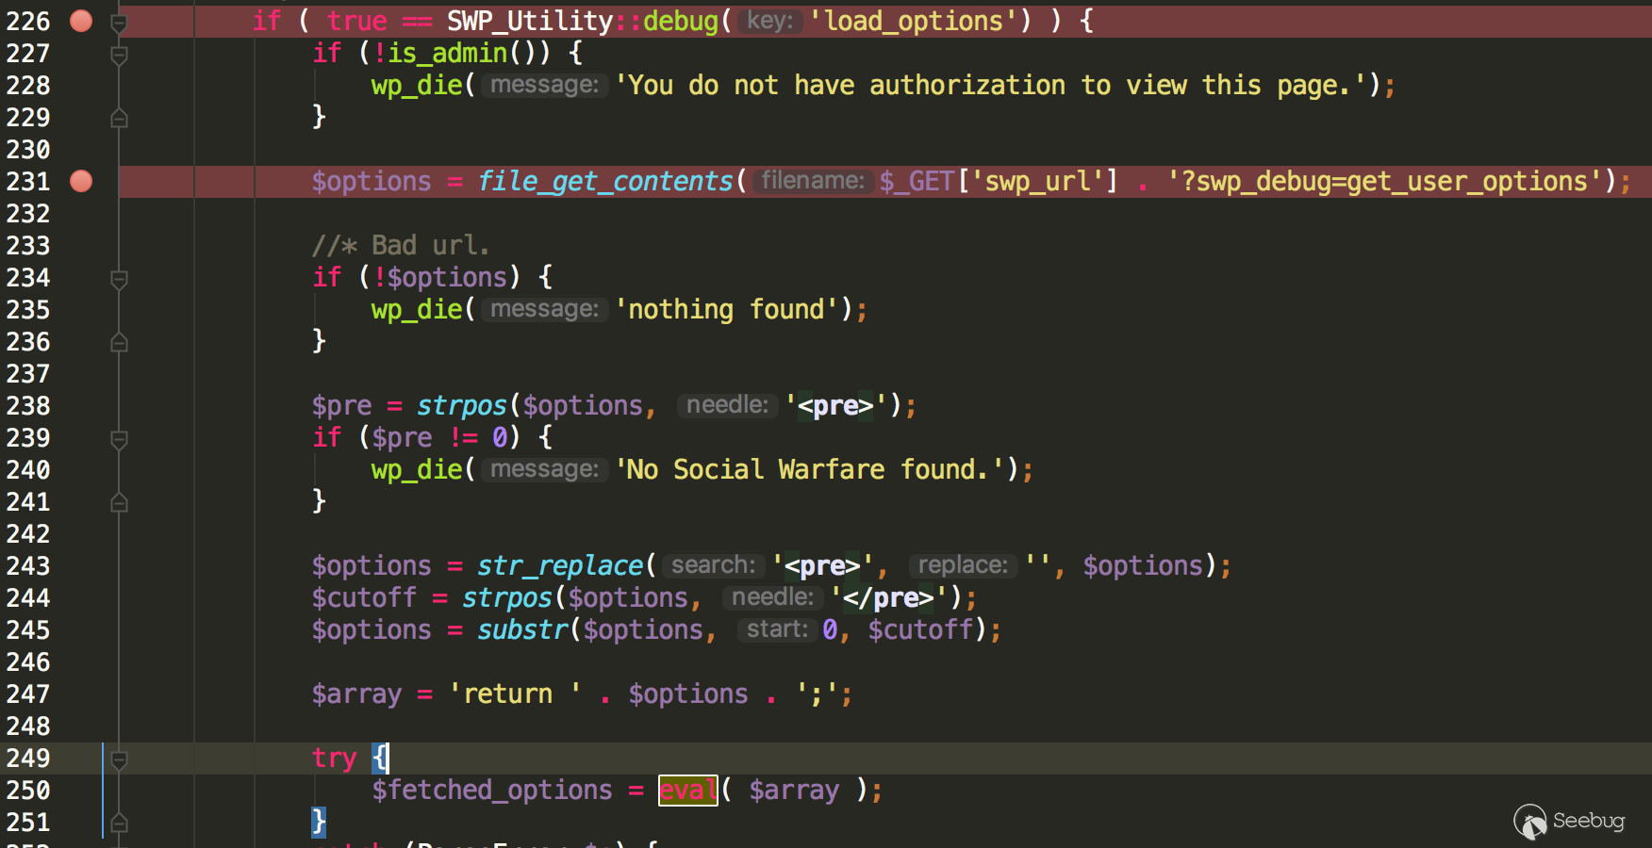
Task: Click the "needle:" hint on line 238
Action: click(x=727, y=405)
